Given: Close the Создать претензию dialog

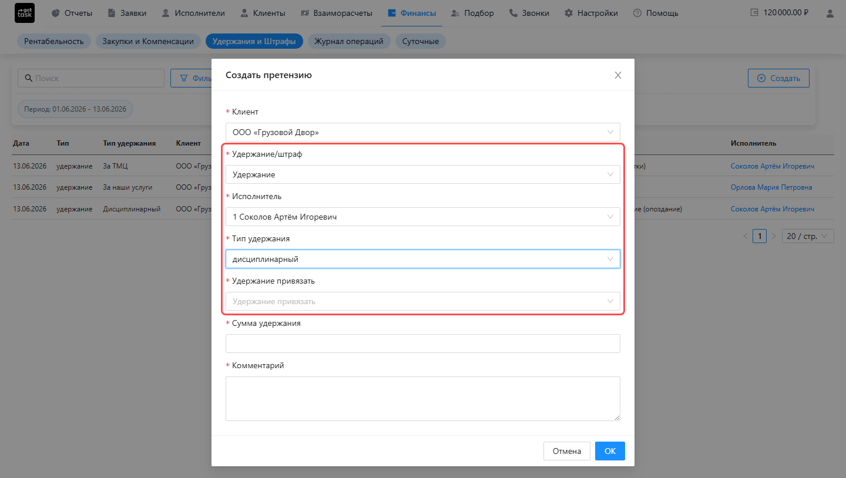Looking at the screenshot, I should point(617,75).
